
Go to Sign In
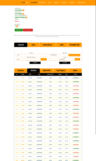point(56,3)
